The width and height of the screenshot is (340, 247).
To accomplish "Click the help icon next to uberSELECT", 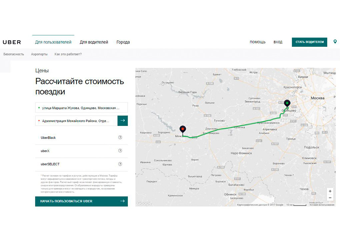I will [x=120, y=164].
